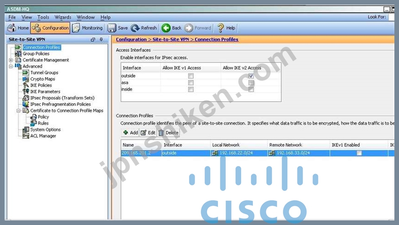The width and height of the screenshot is (399, 225).
Task: Refresh the ASDM configuration
Action: 144,28
